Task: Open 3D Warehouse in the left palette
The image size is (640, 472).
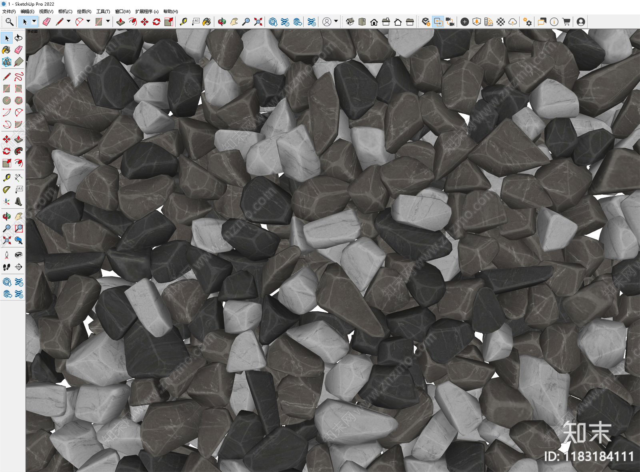Action: click(7, 282)
